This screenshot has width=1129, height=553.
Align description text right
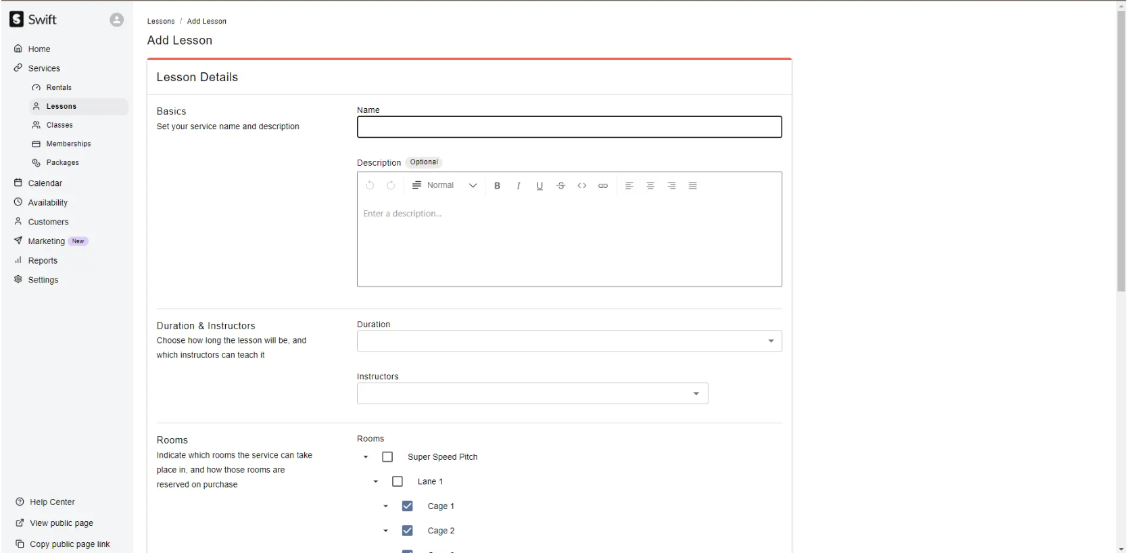(671, 186)
